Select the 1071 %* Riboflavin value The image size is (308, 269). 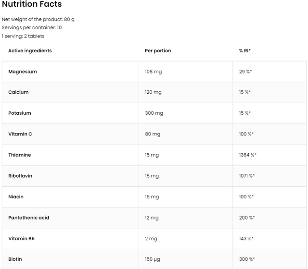coord(247,176)
